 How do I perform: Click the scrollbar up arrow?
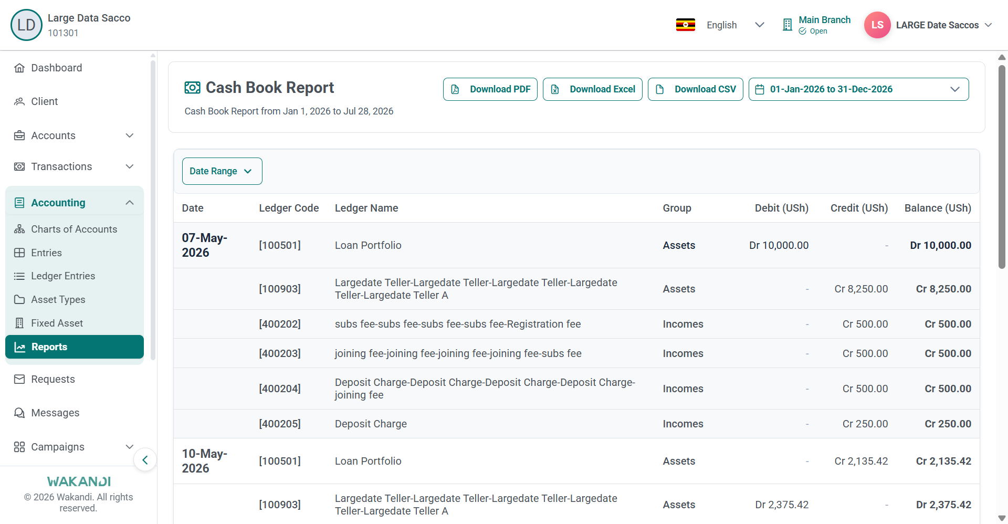1002,57
